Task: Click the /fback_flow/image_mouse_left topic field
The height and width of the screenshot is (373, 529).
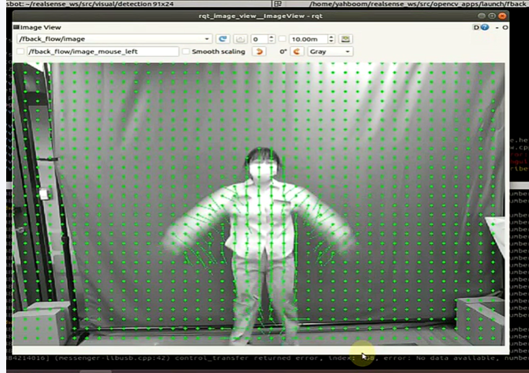Action: point(103,51)
